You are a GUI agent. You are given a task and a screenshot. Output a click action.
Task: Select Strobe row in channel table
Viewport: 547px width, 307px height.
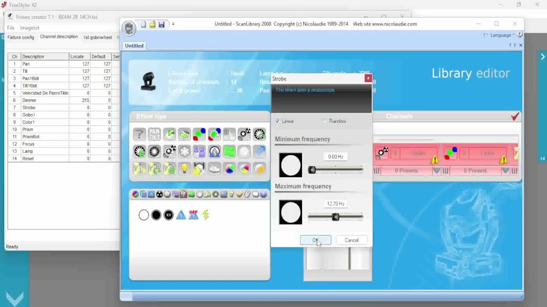[x=63, y=107]
